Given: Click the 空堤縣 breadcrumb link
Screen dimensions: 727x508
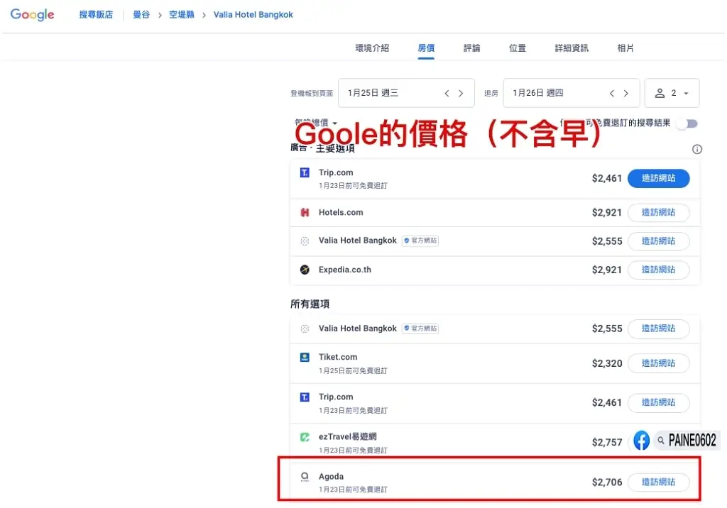Looking at the screenshot, I should click(x=182, y=15).
